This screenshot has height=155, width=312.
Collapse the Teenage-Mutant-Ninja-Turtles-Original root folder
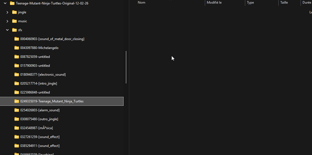tap(5, 3)
